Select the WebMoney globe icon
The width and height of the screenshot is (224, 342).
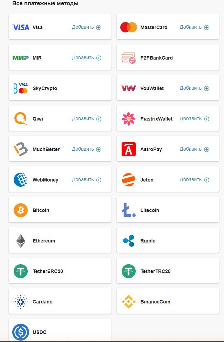click(21, 180)
